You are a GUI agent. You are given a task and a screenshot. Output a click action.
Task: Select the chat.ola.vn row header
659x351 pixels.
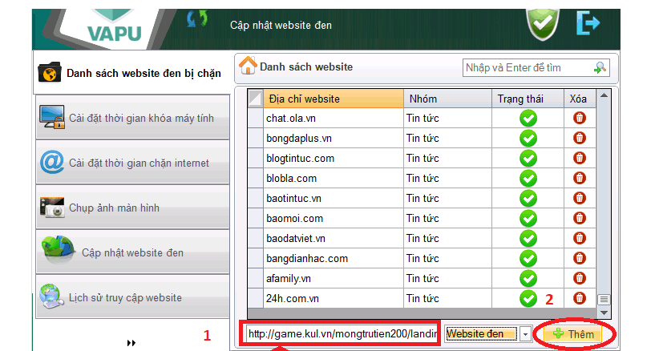[x=256, y=118]
